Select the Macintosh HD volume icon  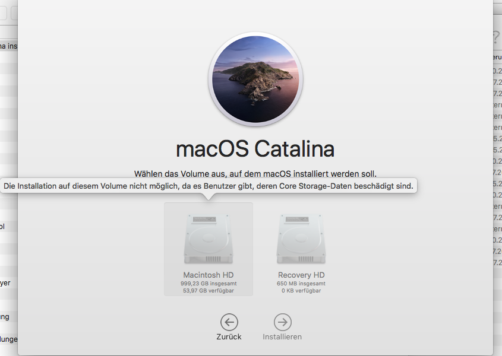(x=209, y=239)
